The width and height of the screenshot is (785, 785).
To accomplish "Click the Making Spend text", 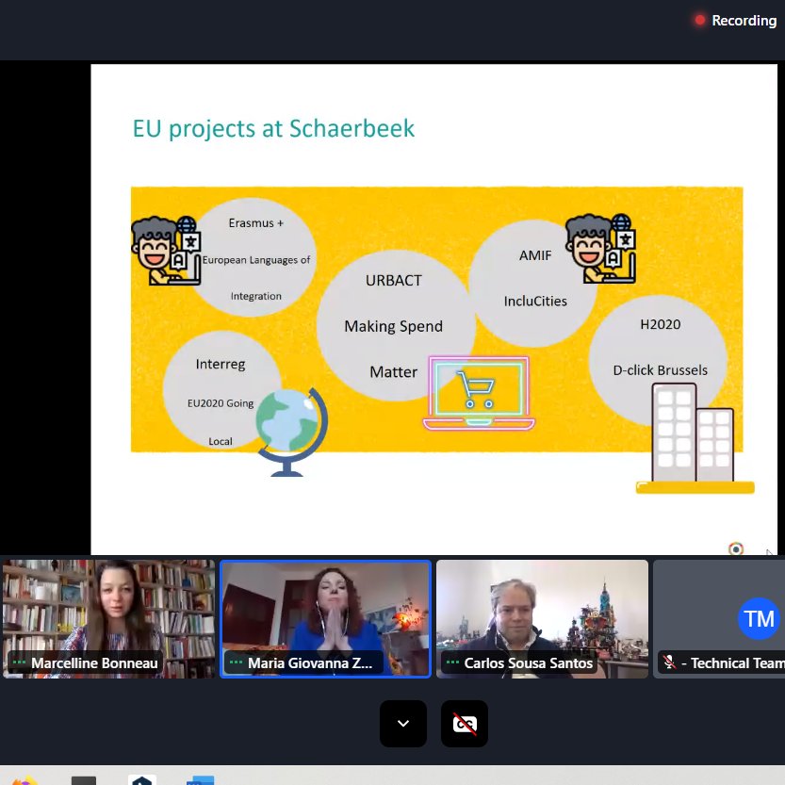I will [394, 326].
